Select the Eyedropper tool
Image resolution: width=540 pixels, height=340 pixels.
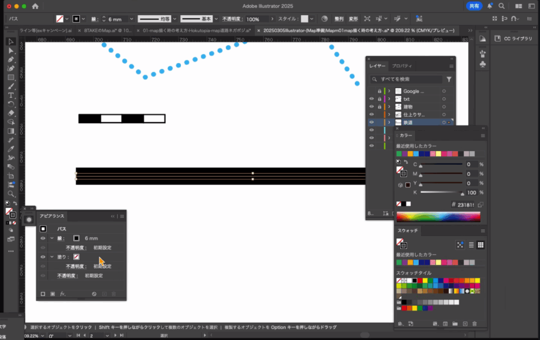point(11,149)
